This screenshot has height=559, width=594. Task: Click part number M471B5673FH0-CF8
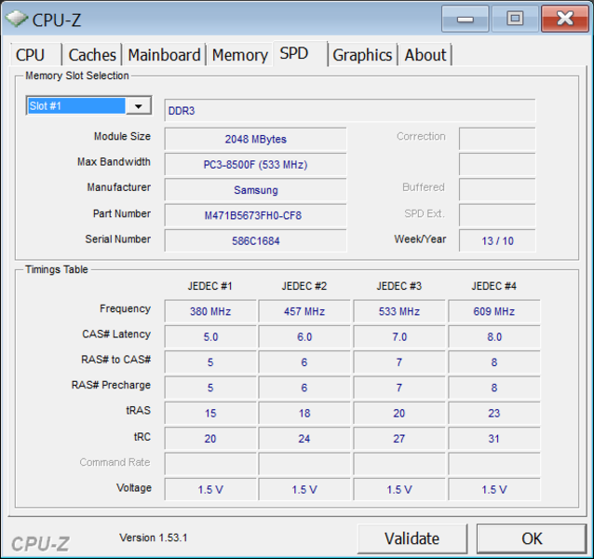(256, 215)
